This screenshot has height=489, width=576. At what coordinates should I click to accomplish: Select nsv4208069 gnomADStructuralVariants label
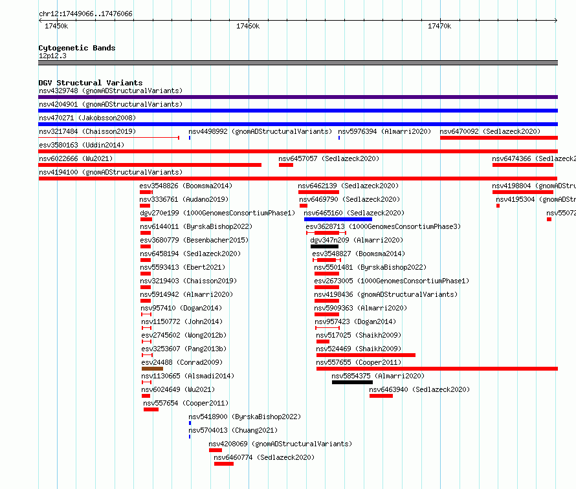pos(280,444)
